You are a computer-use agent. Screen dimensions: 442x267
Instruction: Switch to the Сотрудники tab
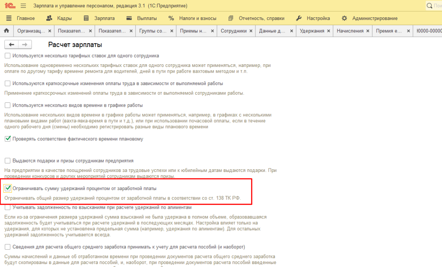coord(233,31)
